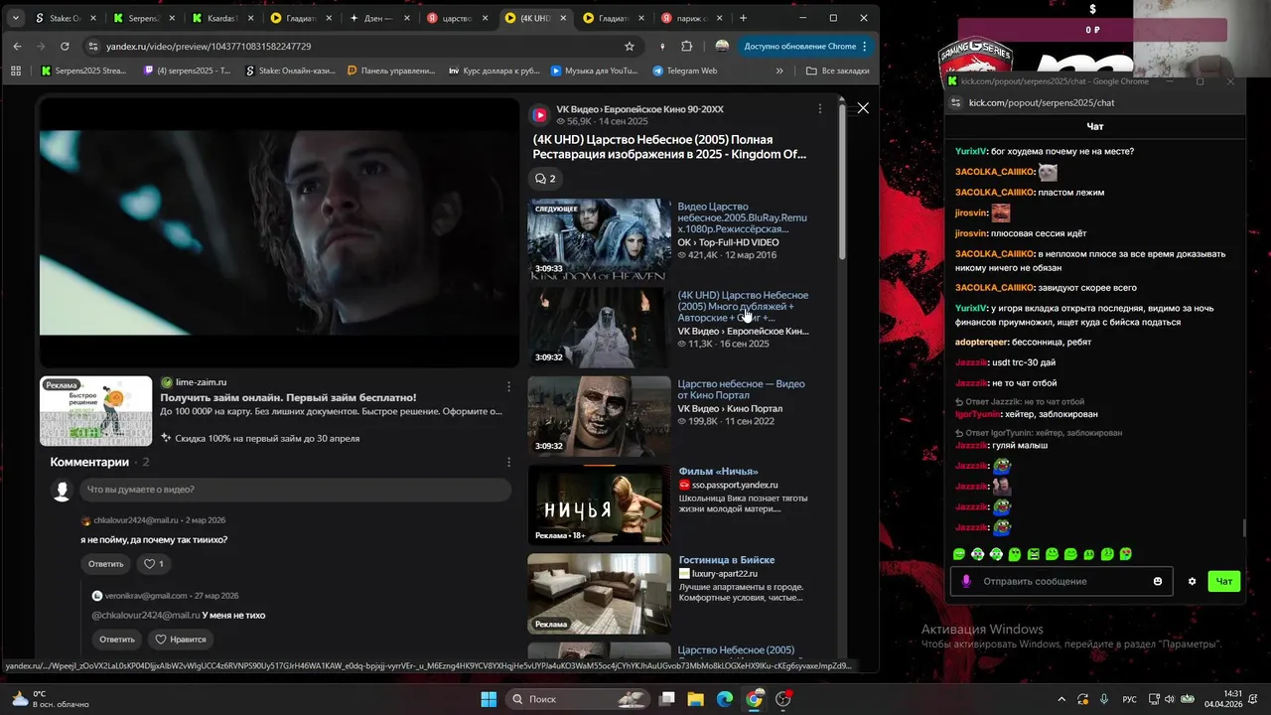Expand hidden bookmarks with the chevron

[x=779, y=71]
